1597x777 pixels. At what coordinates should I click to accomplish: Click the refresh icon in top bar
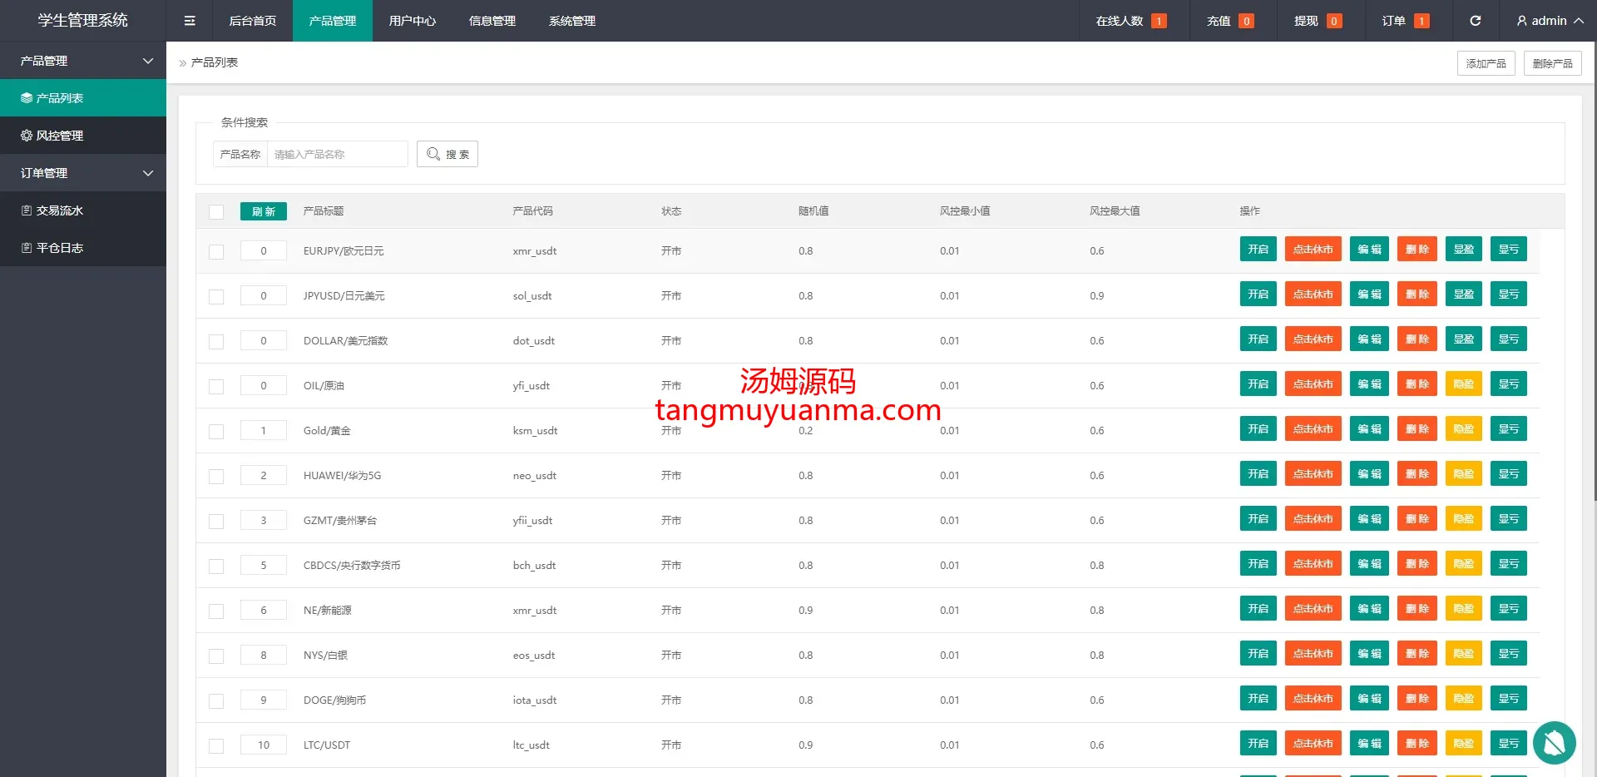pyautogui.click(x=1475, y=21)
